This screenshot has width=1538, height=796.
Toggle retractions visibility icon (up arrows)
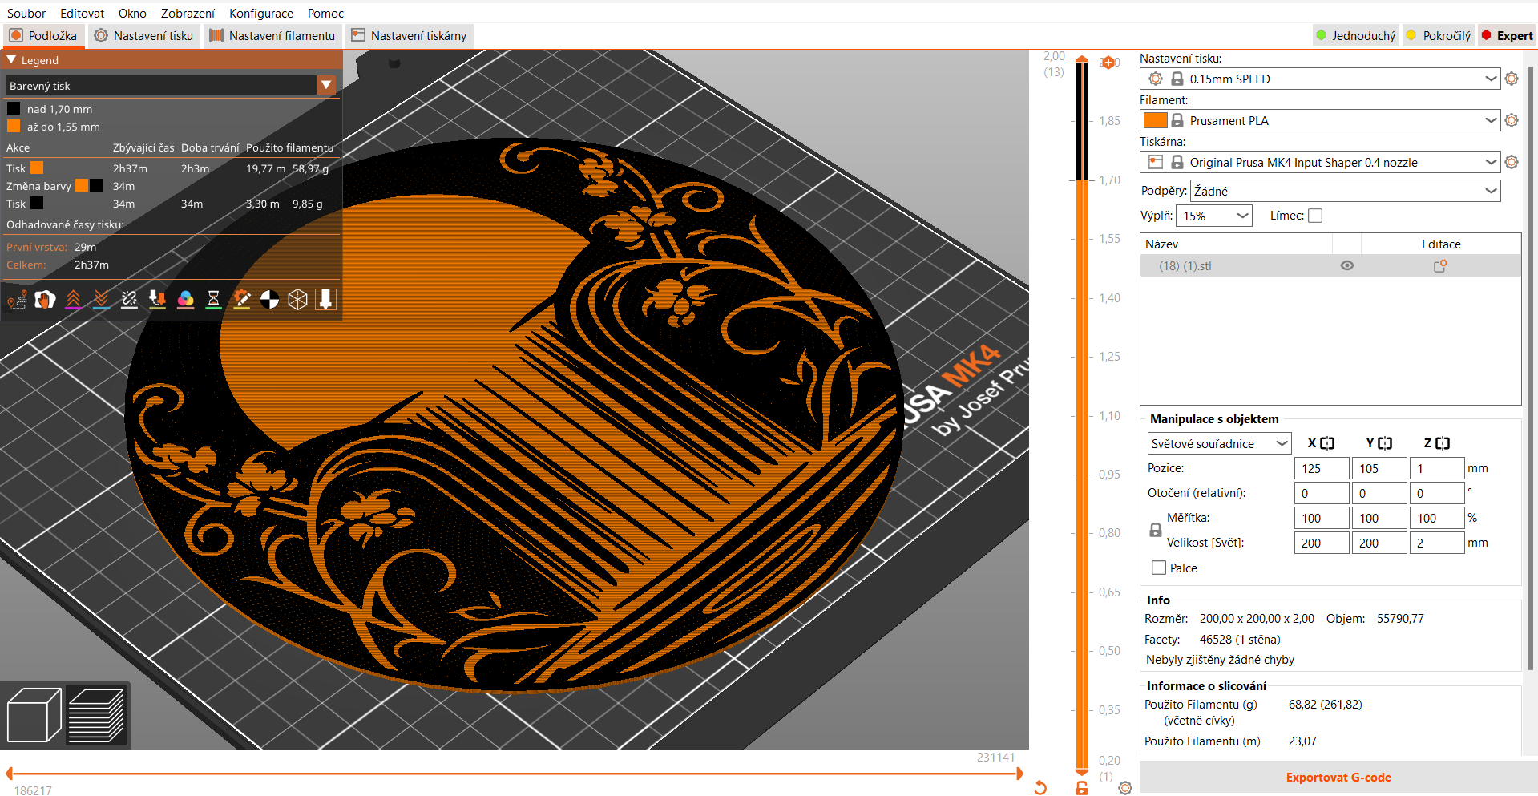tap(73, 300)
